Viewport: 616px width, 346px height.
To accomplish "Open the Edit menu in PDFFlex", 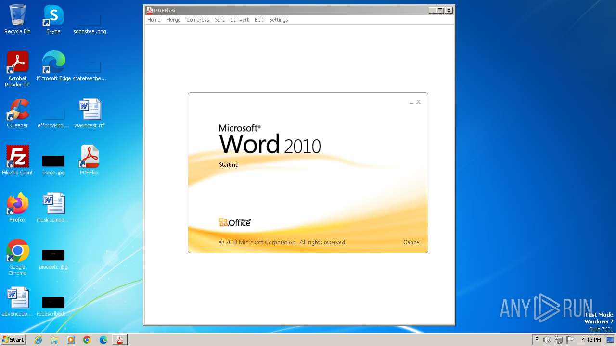I will coord(259,20).
